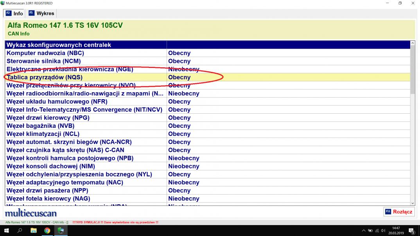Select Węzeł odchylenia/przyspieszenia bocznego (NYL)
Image resolution: width=420 pixels, height=236 pixels.
point(207,174)
